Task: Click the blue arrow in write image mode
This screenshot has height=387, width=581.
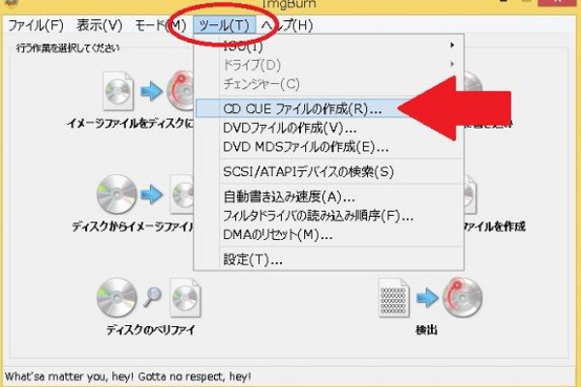Action: [x=151, y=91]
